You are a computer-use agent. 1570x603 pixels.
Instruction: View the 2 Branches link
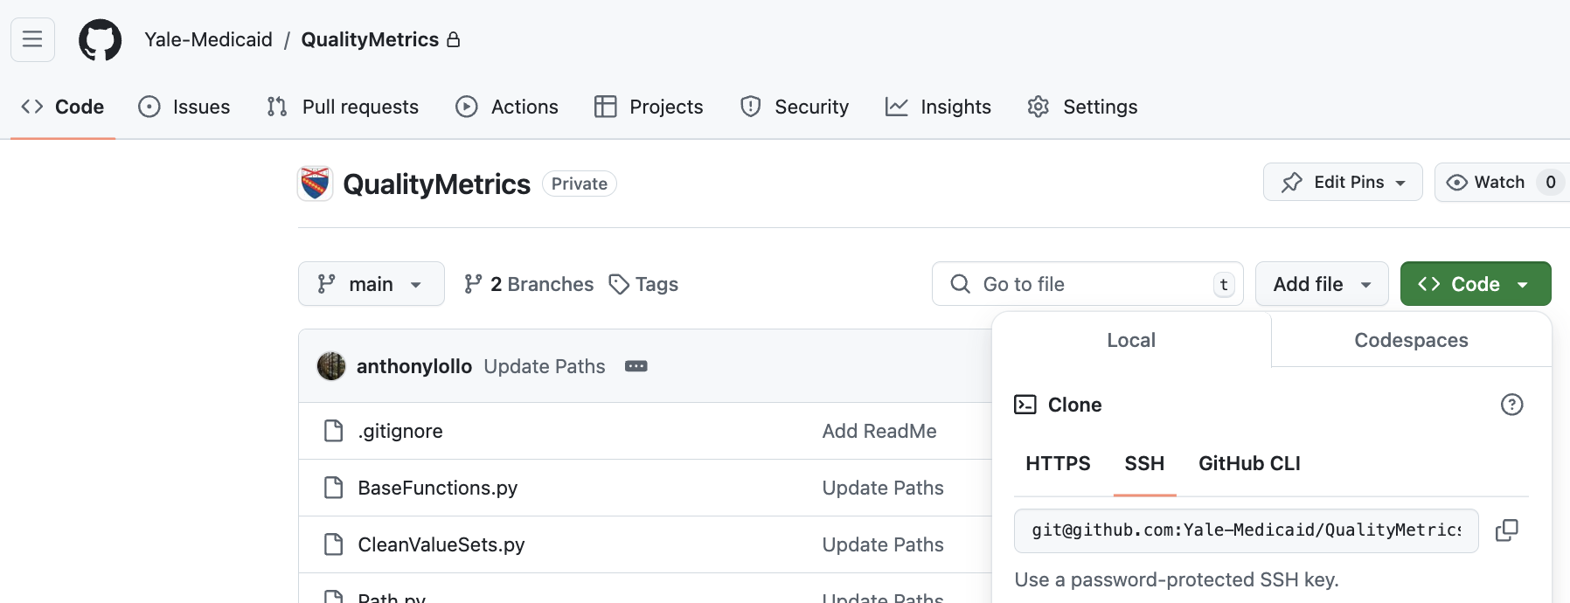(x=528, y=284)
